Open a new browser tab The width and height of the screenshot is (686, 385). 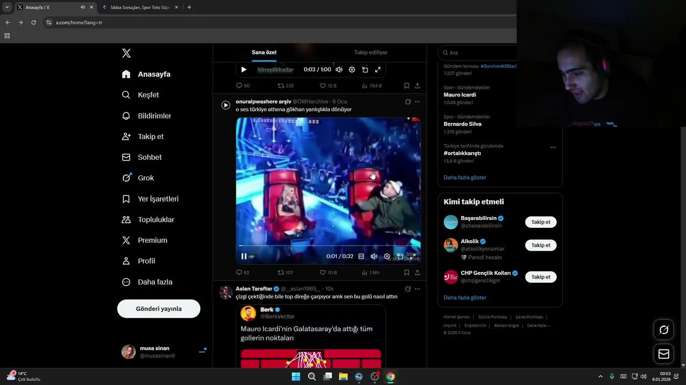[x=189, y=7]
